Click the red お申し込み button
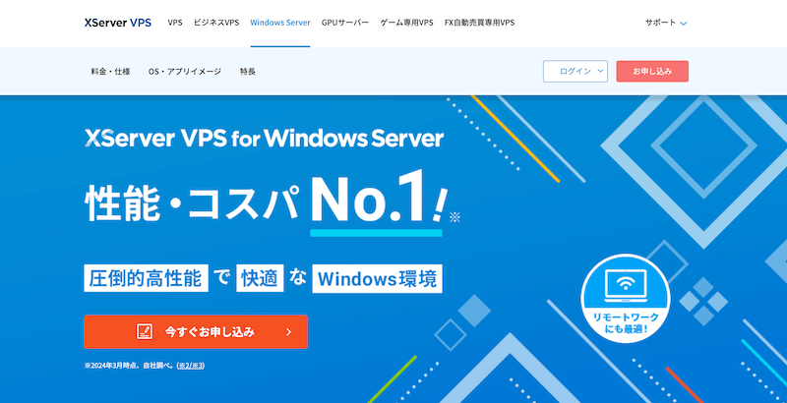 pos(652,71)
